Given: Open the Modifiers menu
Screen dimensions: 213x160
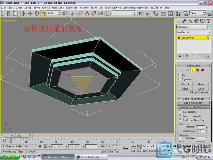Looking at the screenshot, I should coord(58,8).
